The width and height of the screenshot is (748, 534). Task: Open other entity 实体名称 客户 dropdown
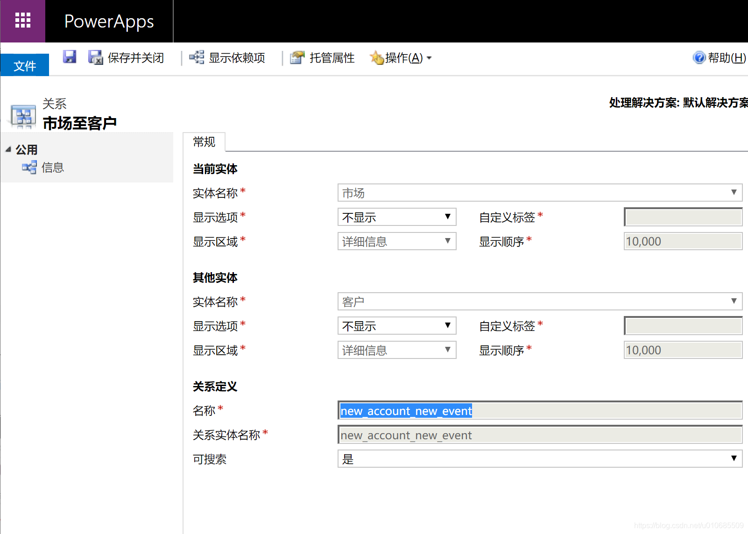(540, 302)
